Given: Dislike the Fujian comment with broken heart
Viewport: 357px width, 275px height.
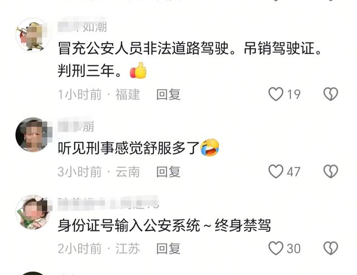Looking at the screenshot, I should point(331,94).
